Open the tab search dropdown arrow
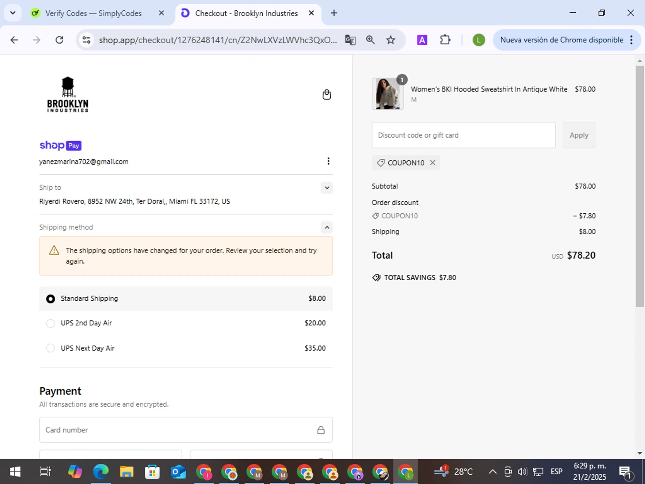The image size is (645, 484). pos(13,13)
